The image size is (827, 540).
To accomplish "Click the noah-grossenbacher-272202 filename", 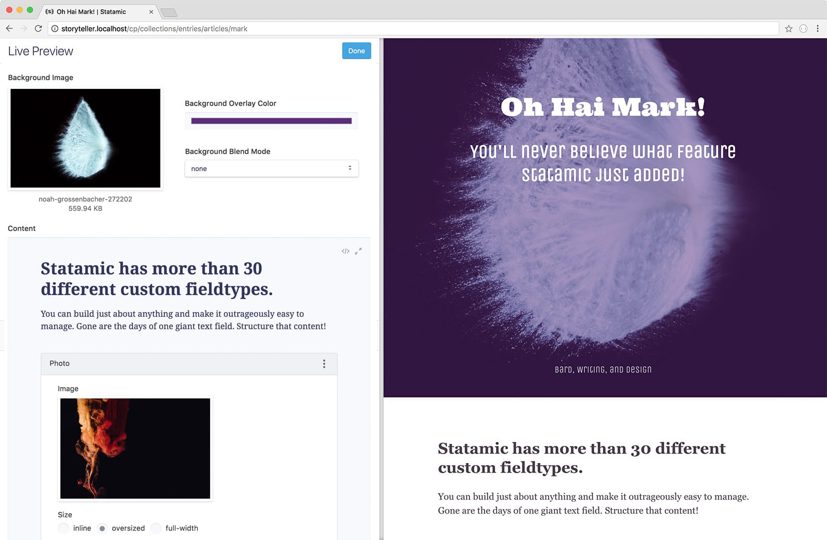I will pyautogui.click(x=85, y=199).
